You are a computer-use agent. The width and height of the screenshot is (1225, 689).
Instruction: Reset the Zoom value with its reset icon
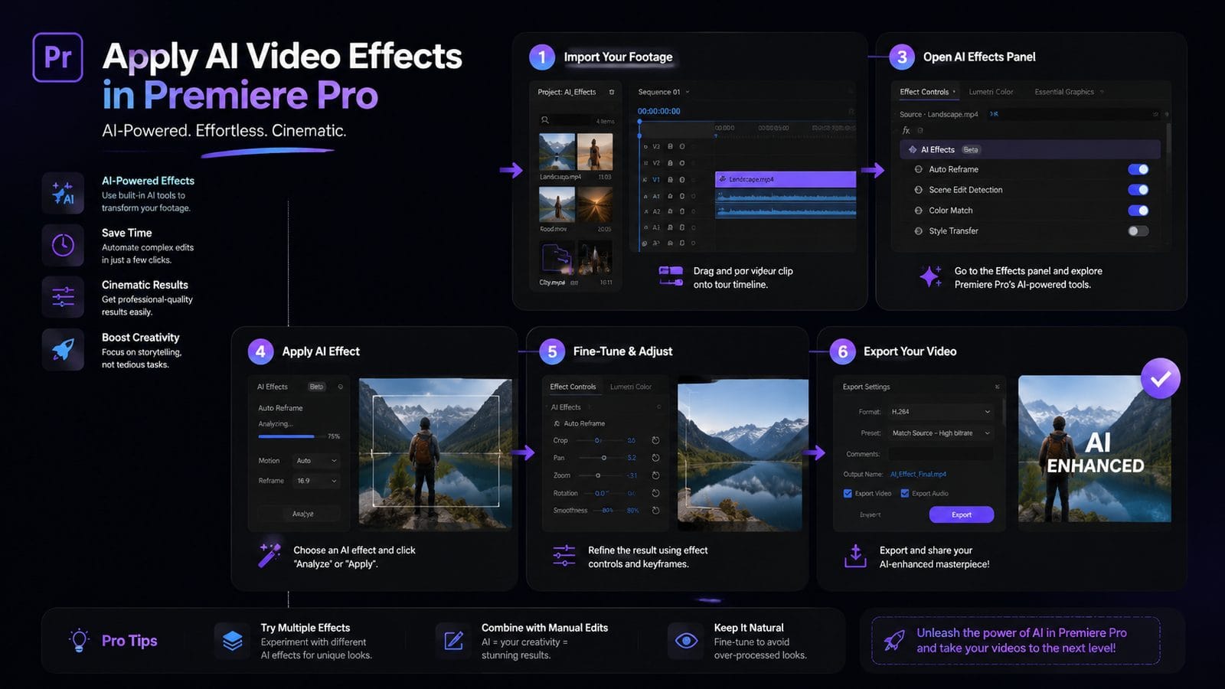655,475
